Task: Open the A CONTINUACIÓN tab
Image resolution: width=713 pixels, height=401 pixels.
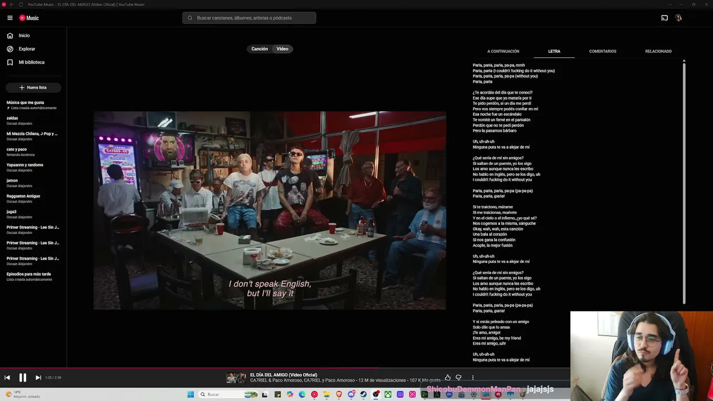Action: pyautogui.click(x=503, y=51)
